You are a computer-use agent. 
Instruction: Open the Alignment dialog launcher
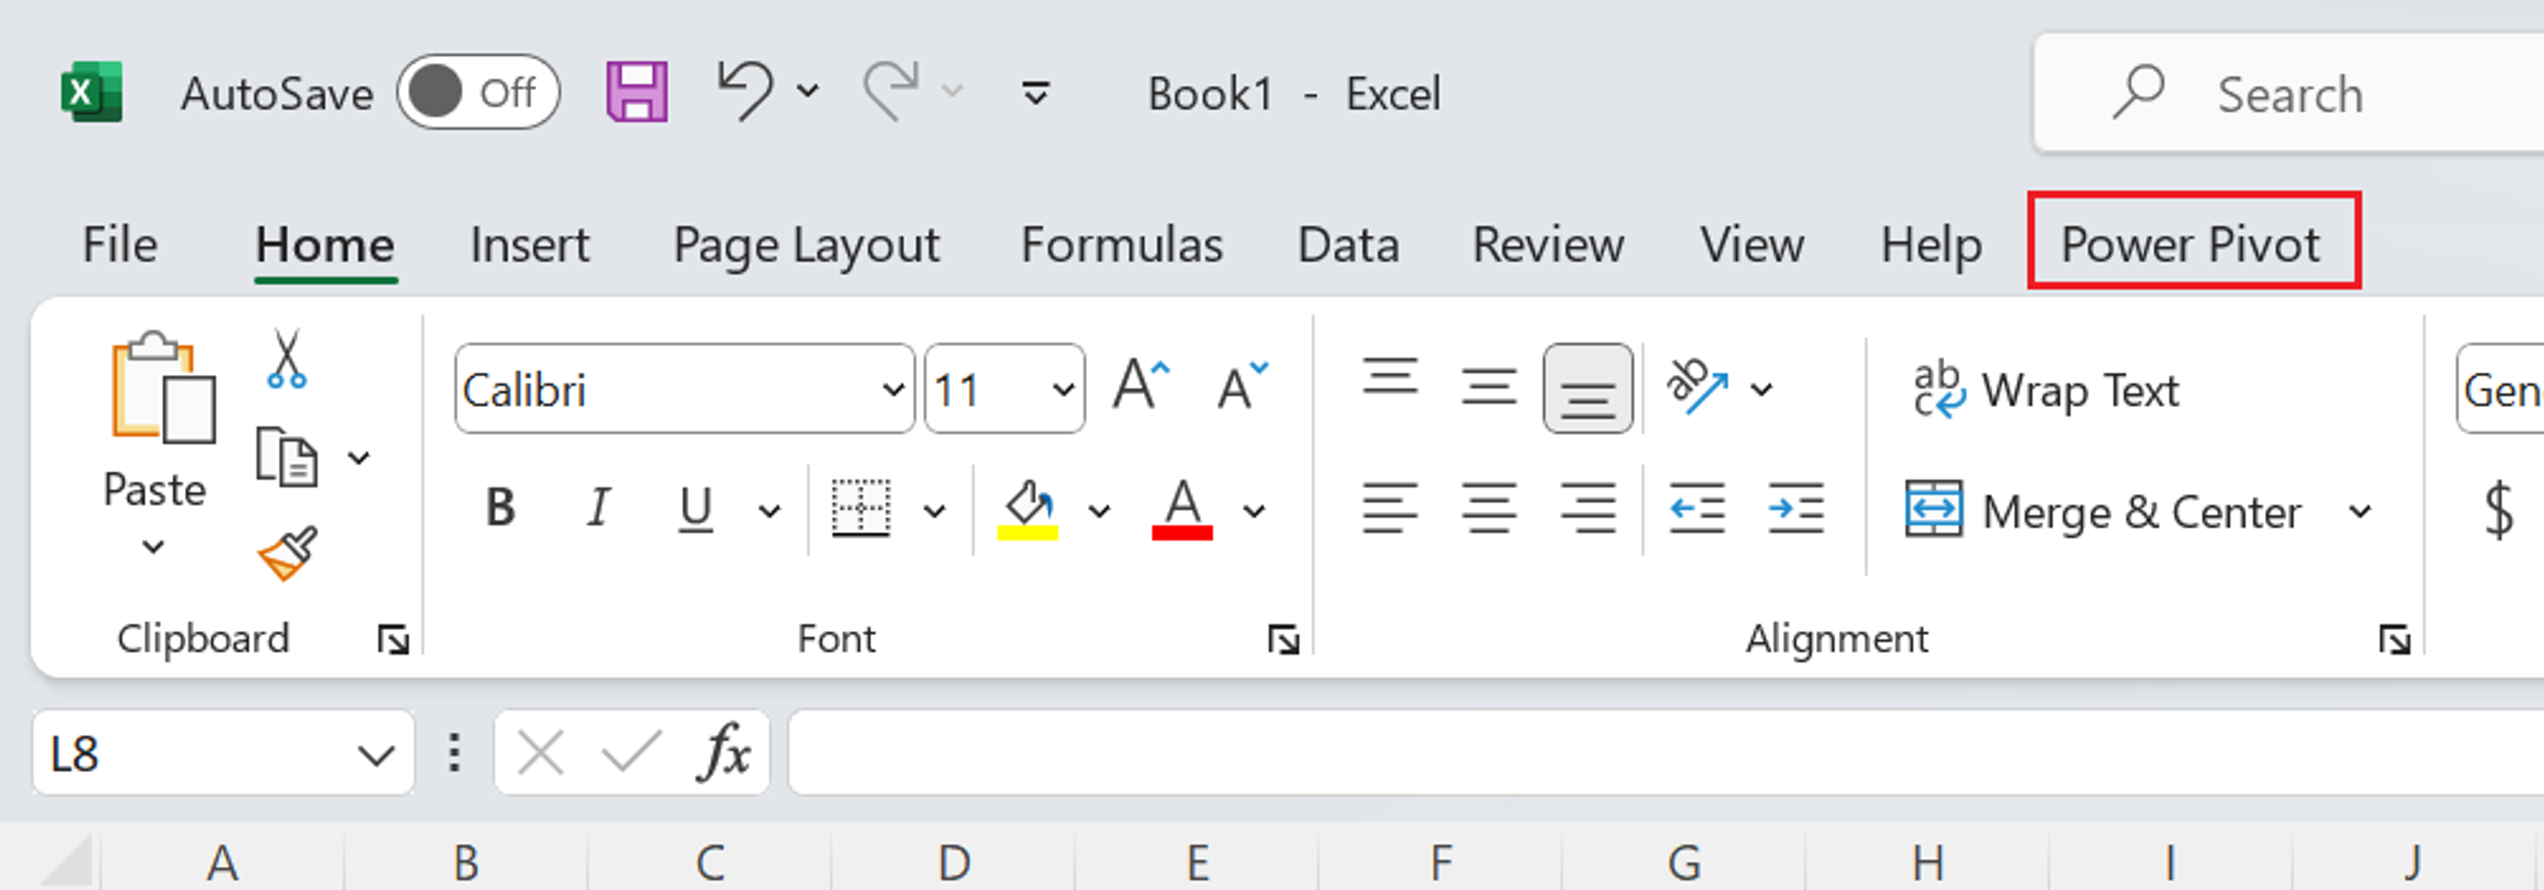tap(2395, 640)
